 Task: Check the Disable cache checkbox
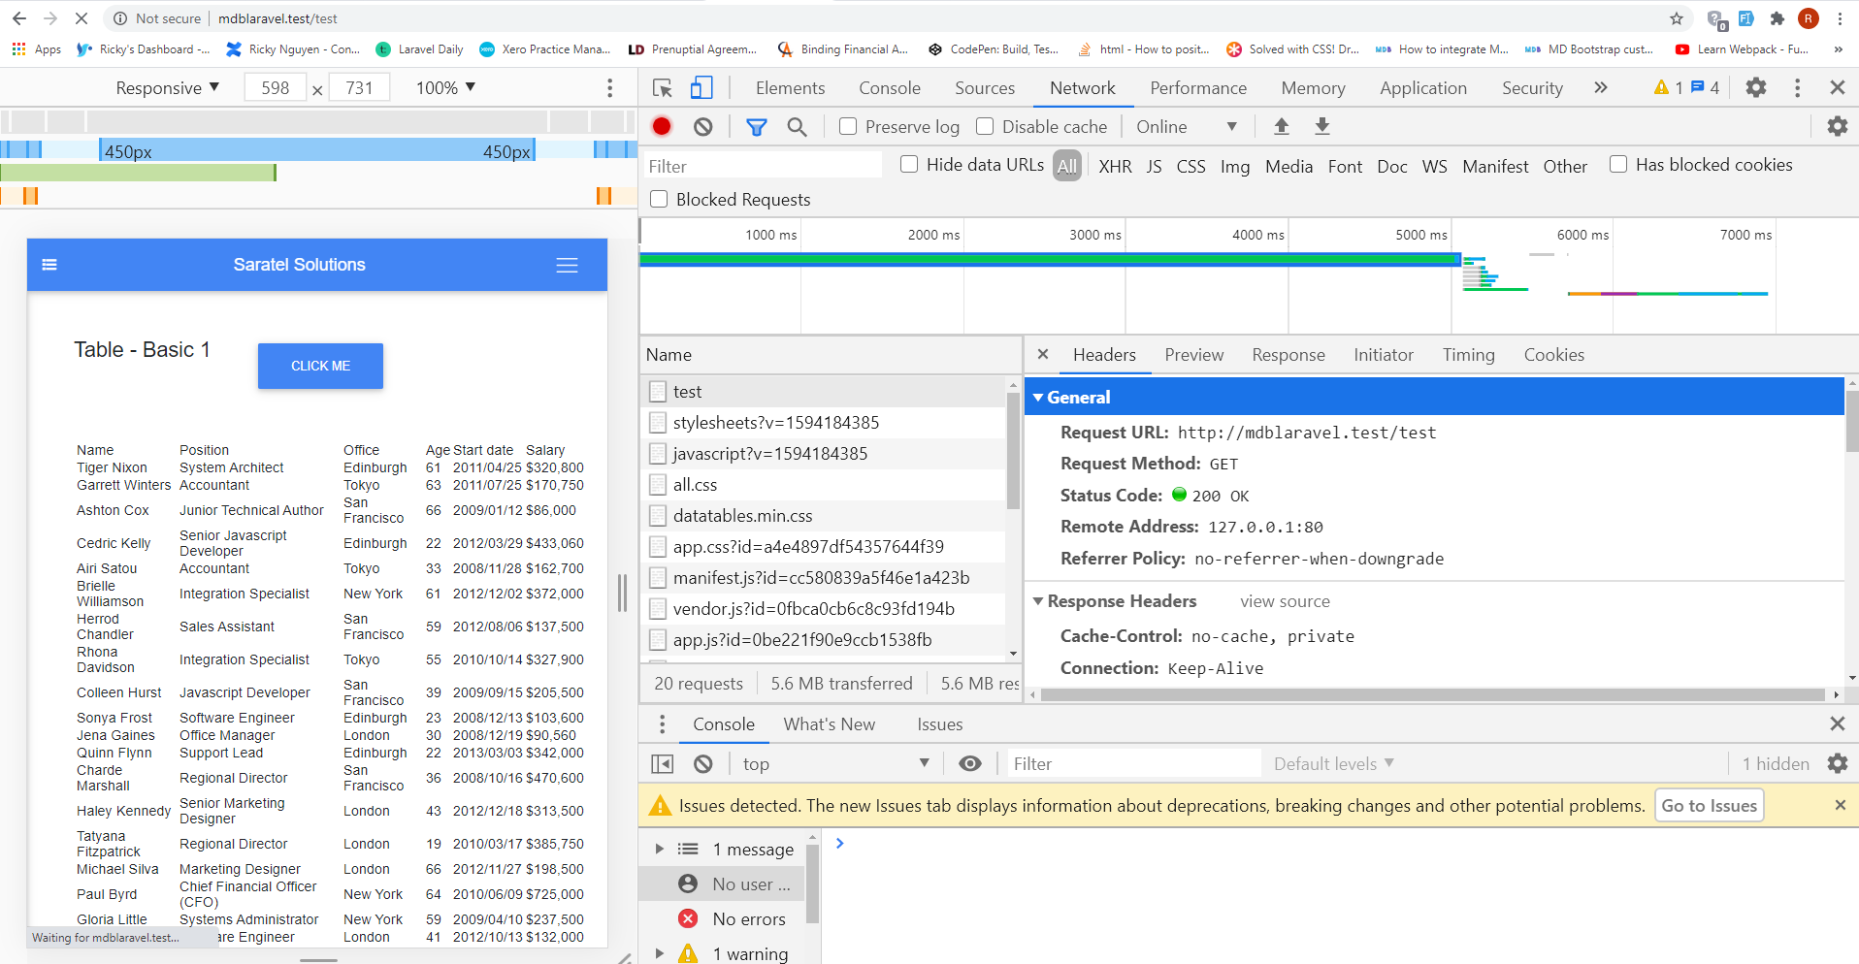tap(985, 126)
